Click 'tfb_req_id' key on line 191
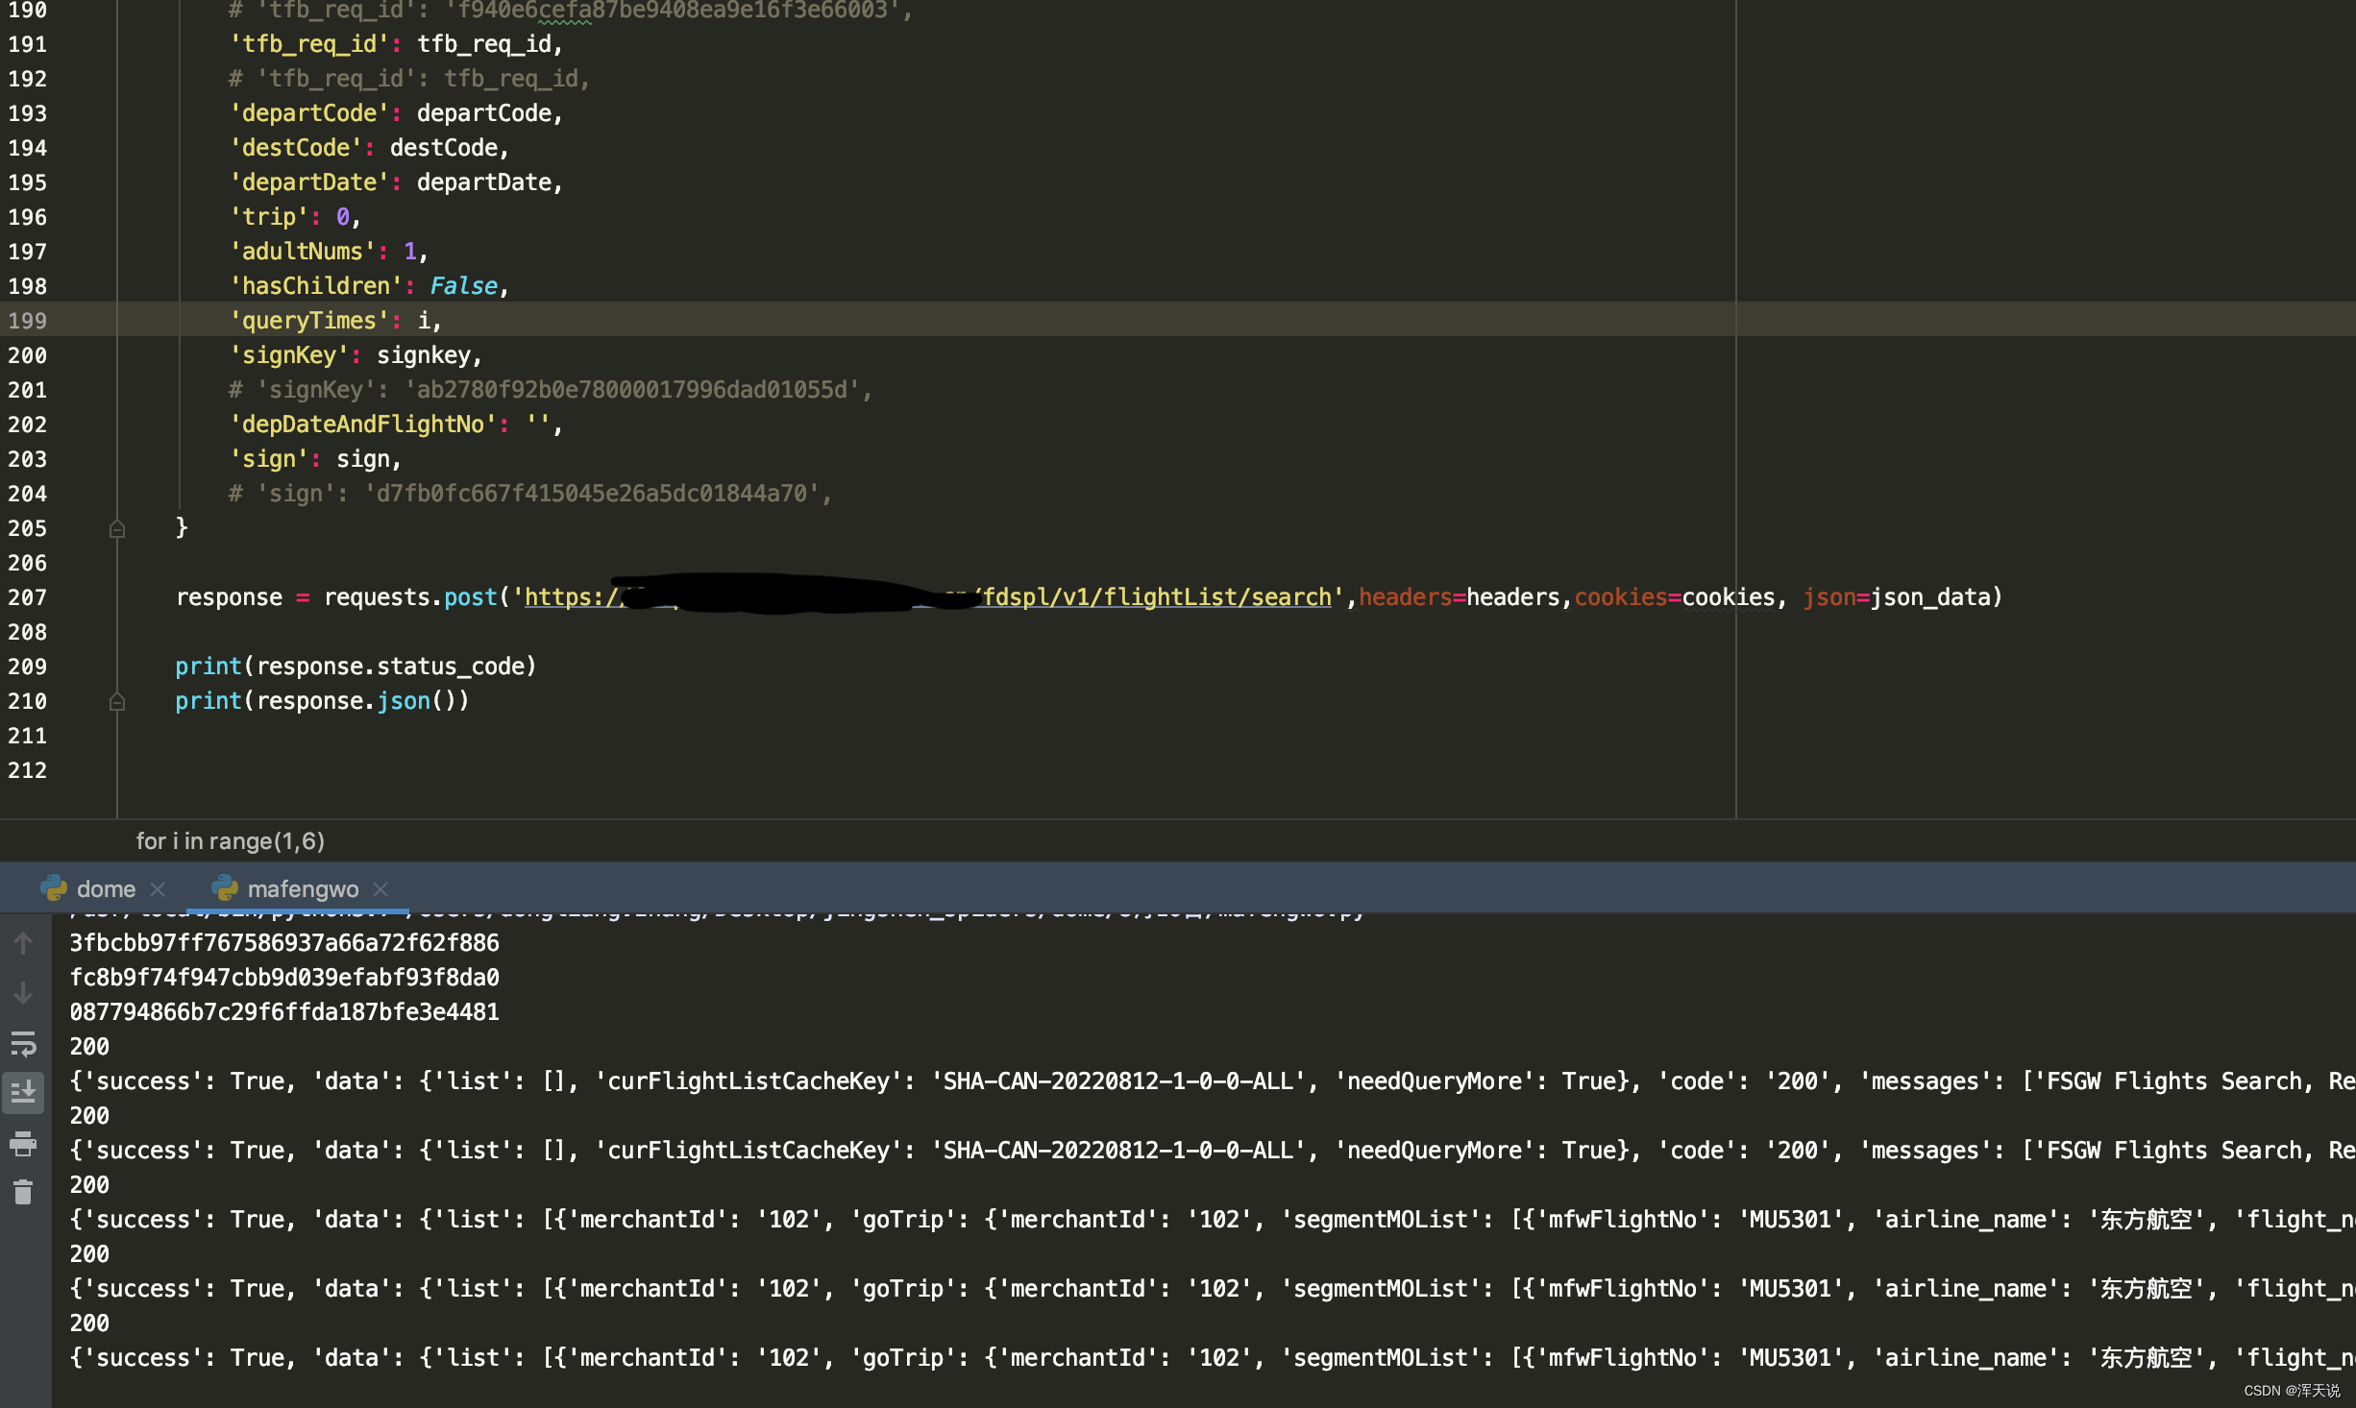This screenshot has height=1408, width=2356. click(309, 44)
